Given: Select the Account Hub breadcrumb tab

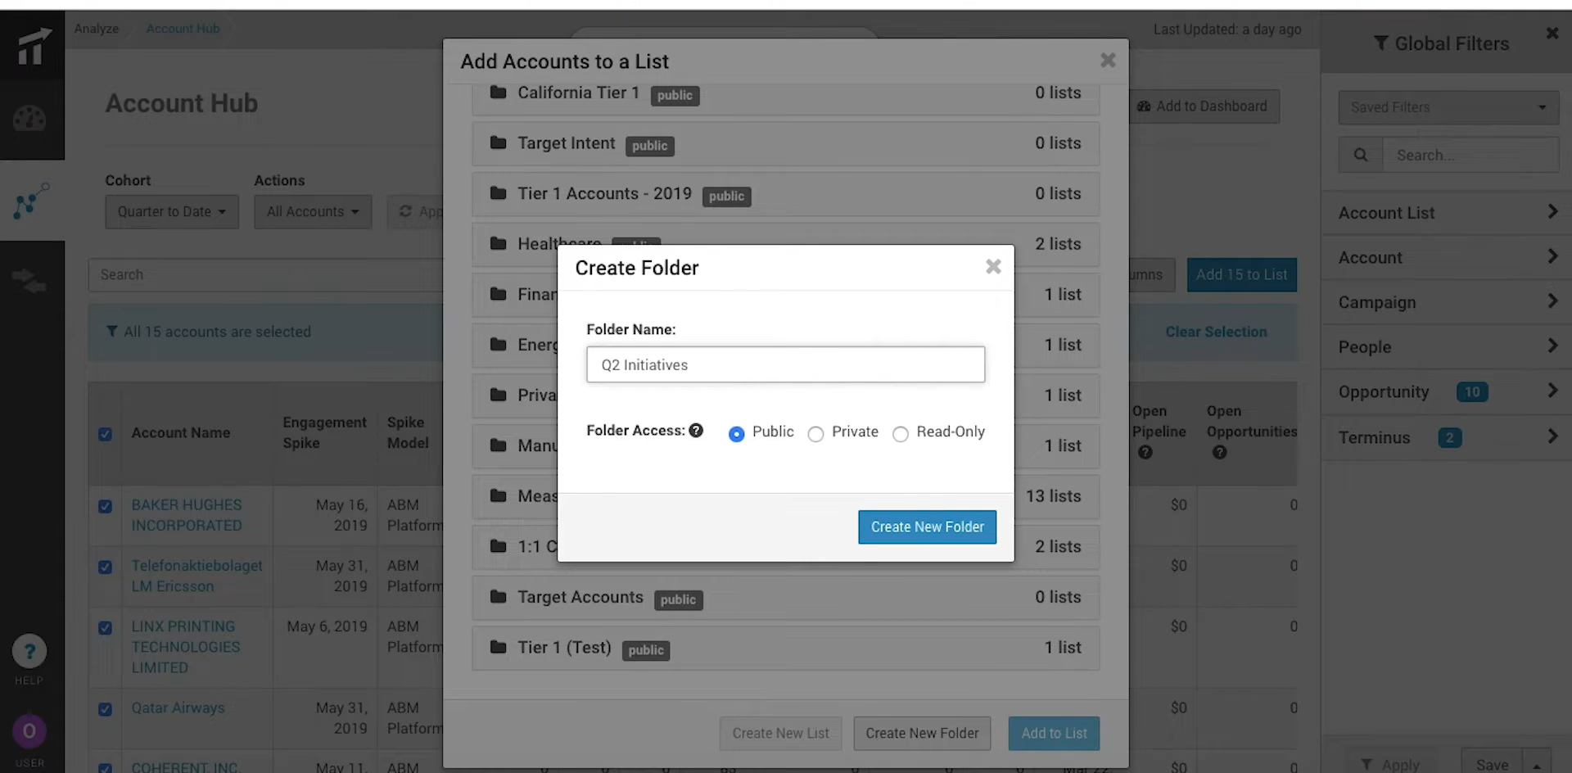Looking at the screenshot, I should (x=183, y=28).
